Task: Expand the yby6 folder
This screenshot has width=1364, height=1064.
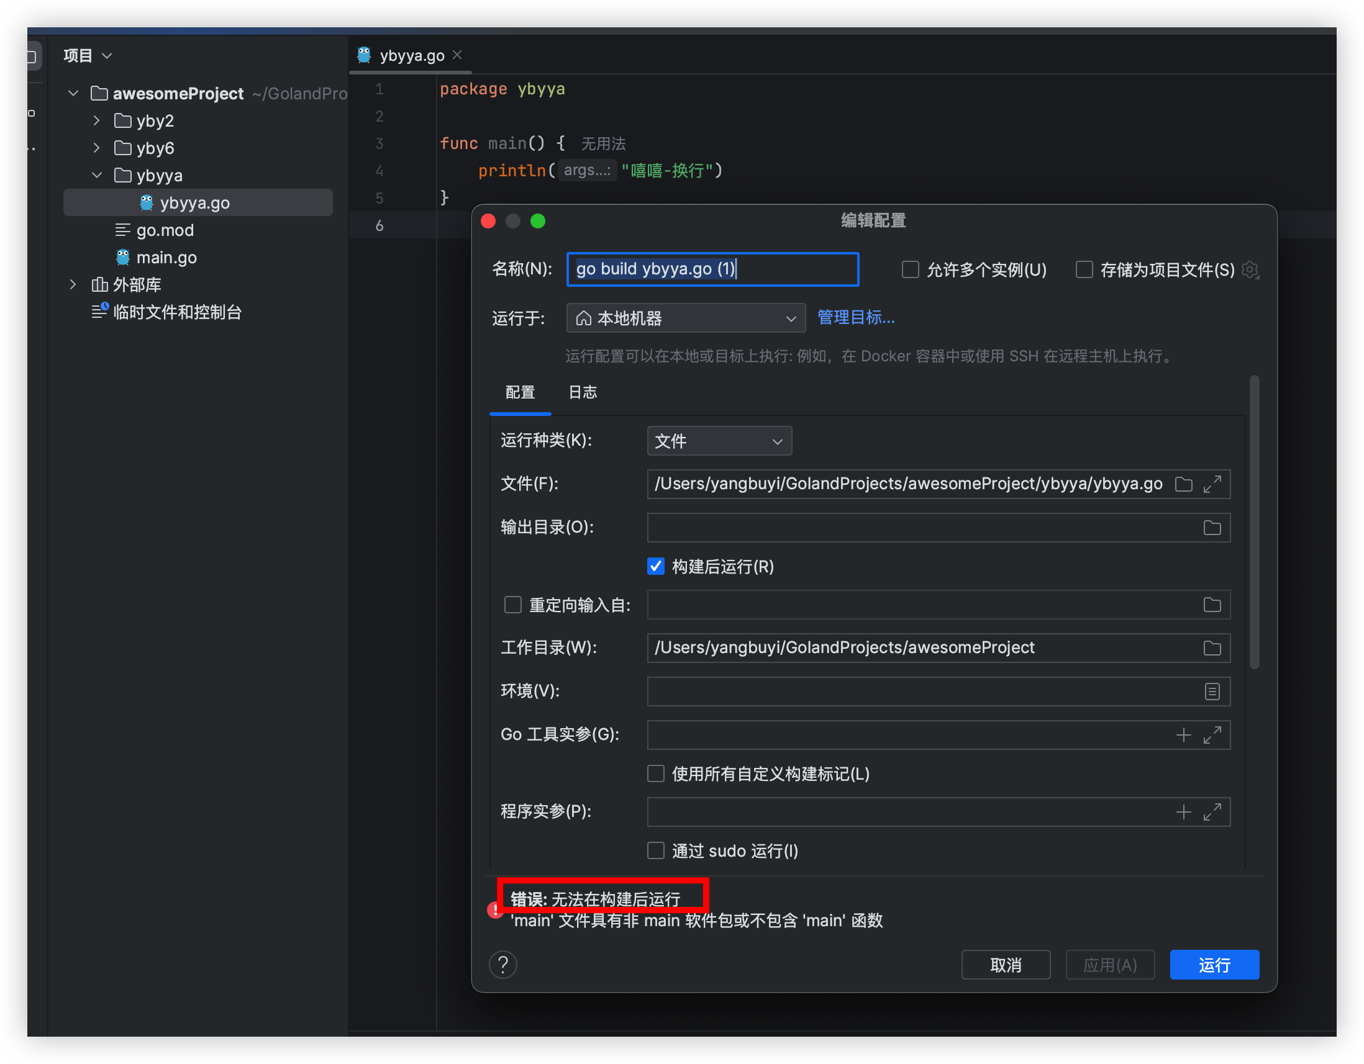Action: click(96, 148)
